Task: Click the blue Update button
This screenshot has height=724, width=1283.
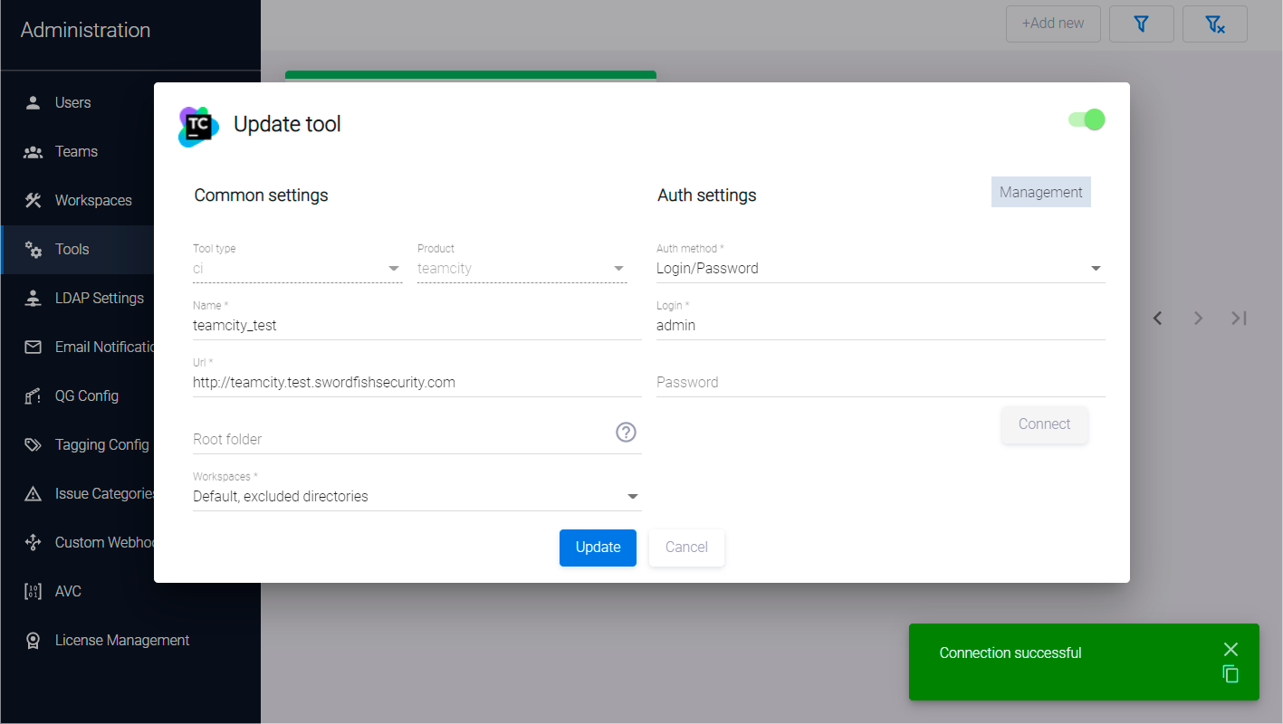Action: pyautogui.click(x=598, y=548)
